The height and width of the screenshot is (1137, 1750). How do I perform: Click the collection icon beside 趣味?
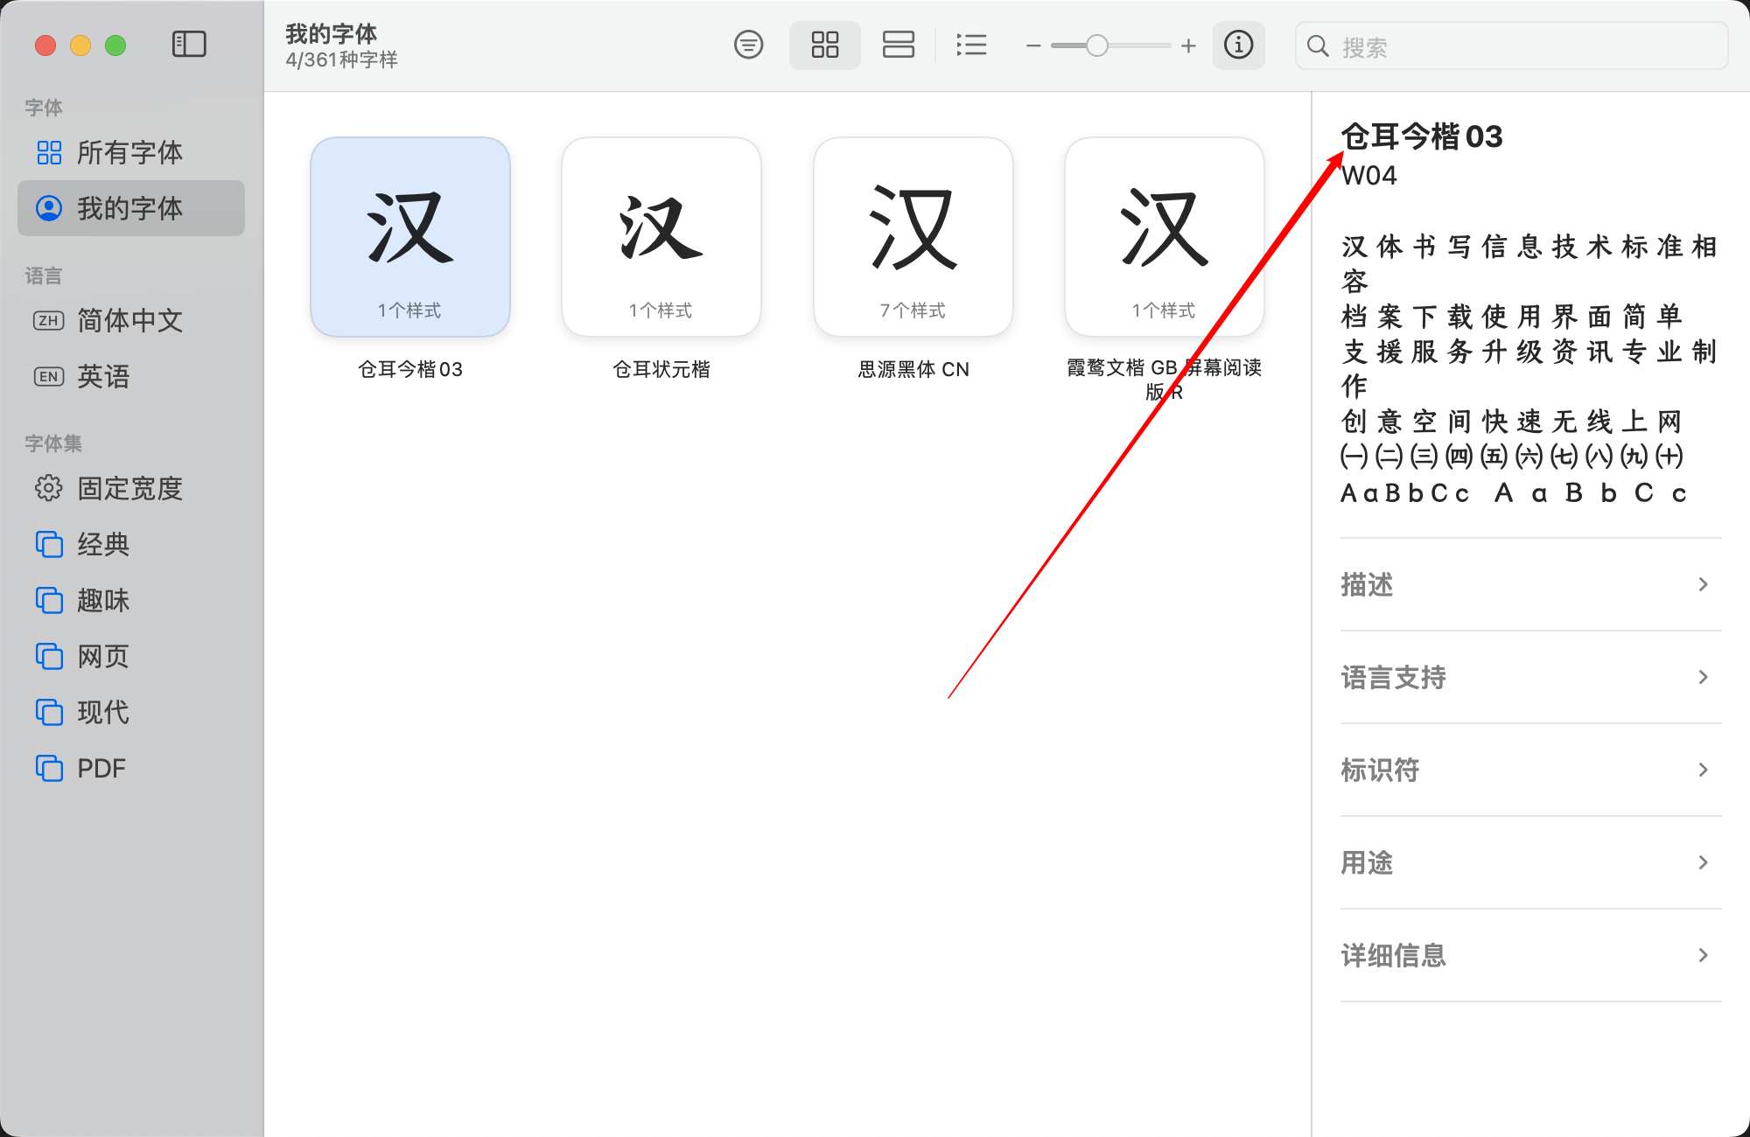(x=49, y=600)
